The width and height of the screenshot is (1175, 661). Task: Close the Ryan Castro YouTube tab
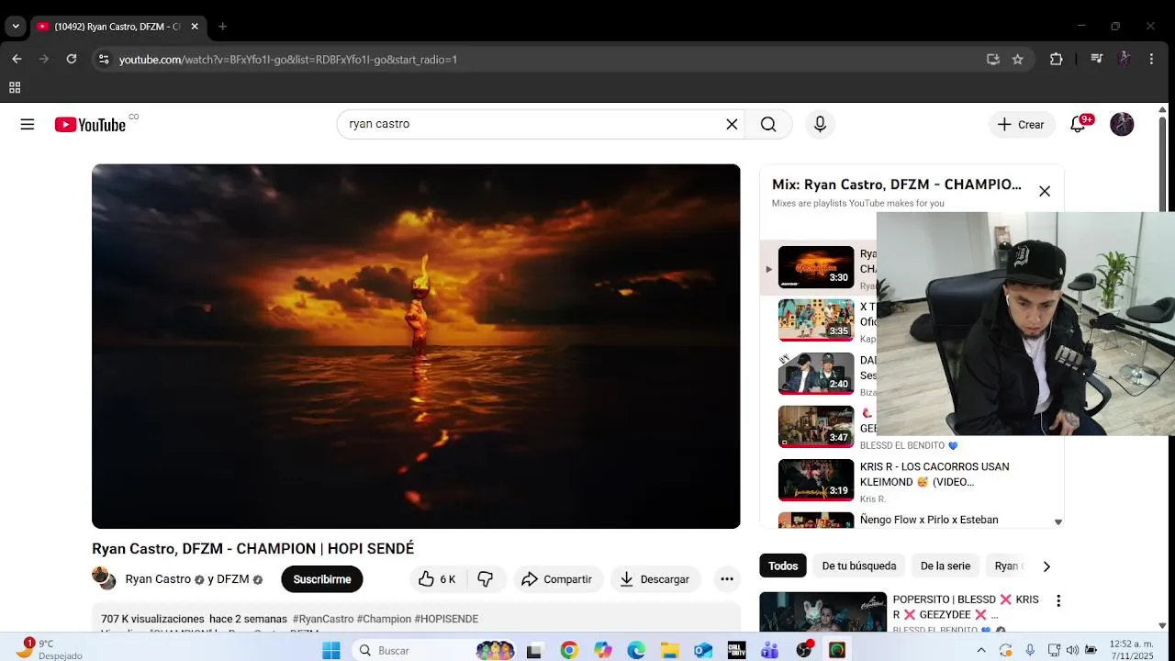click(x=195, y=27)
